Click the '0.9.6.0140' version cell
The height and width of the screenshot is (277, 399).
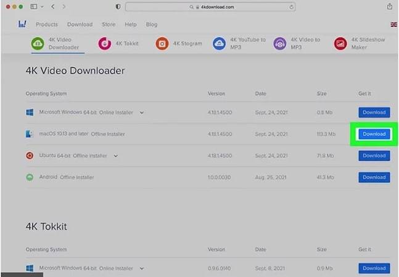219,268
